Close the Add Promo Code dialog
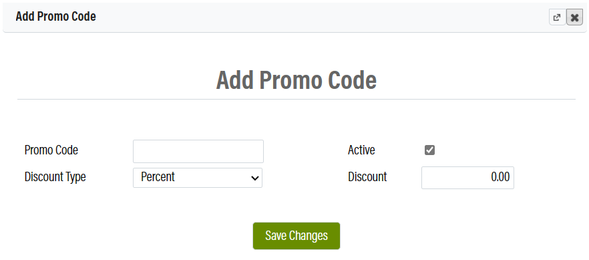This screenshot has height=260, width=589. click(574, 17)
